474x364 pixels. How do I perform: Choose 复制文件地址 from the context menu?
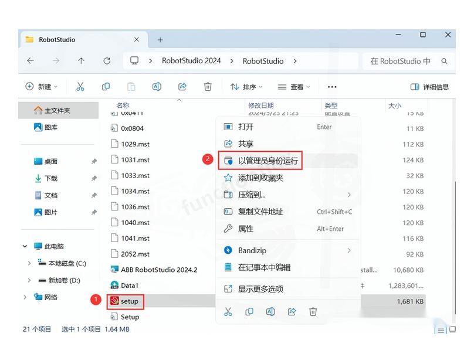pyautogui.click(x=289, y=212)
